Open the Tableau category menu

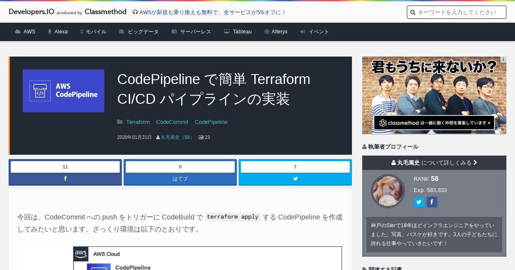click(x=238, y=32)
